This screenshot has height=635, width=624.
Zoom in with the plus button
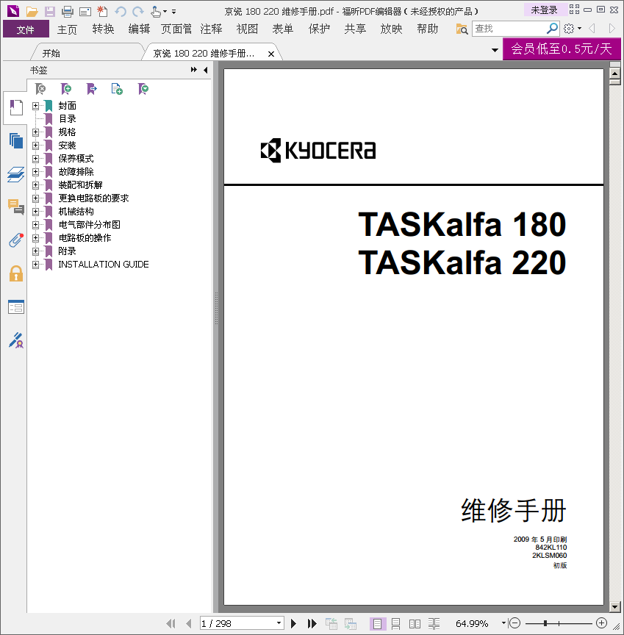click(602, 623)
